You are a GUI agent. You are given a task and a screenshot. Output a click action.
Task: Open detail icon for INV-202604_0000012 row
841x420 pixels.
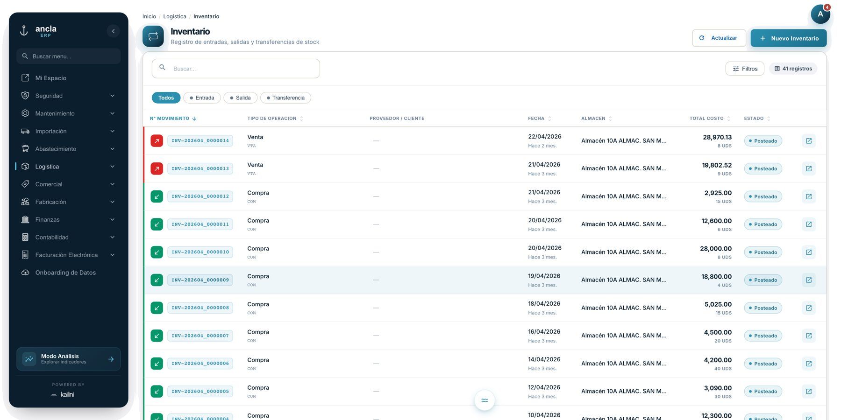click(x=809, y=196)
